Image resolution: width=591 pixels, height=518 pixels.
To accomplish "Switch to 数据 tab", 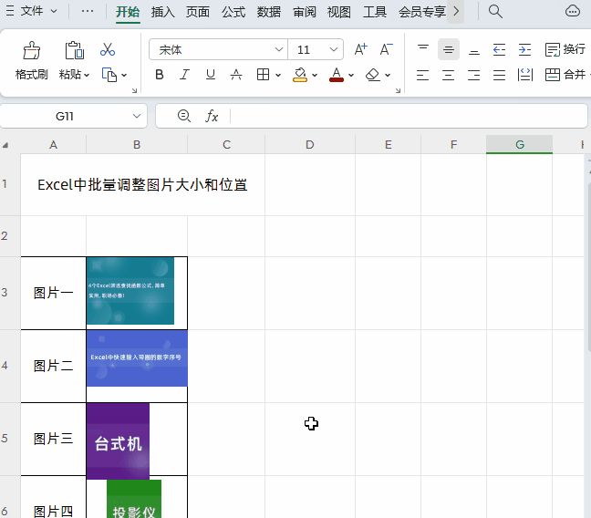I will [x=269, y=12].
